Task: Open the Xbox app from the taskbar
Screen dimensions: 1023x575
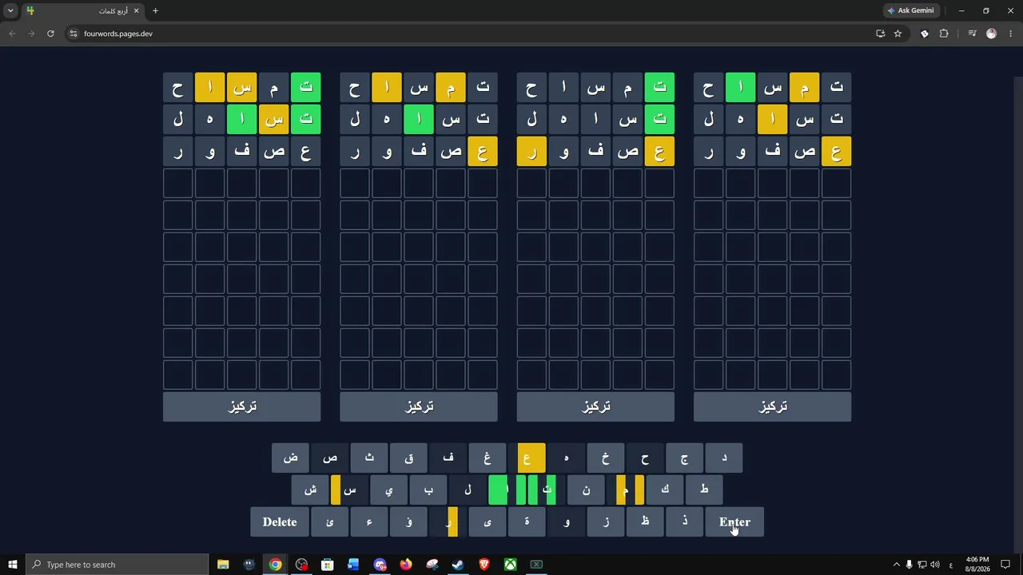Action: click(510, 565)
